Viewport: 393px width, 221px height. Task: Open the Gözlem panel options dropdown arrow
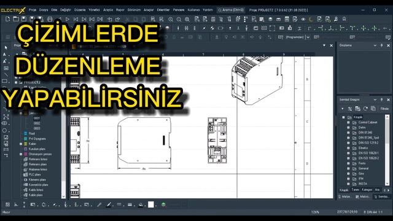coord(375,45)
